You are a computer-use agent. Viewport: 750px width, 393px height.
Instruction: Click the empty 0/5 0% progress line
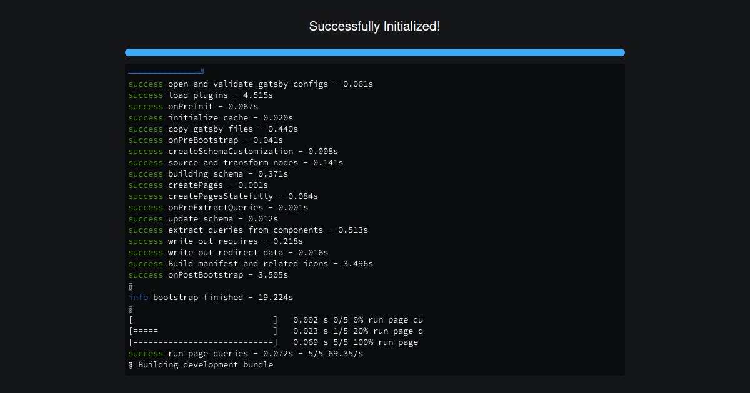click(x=276, y=319)
